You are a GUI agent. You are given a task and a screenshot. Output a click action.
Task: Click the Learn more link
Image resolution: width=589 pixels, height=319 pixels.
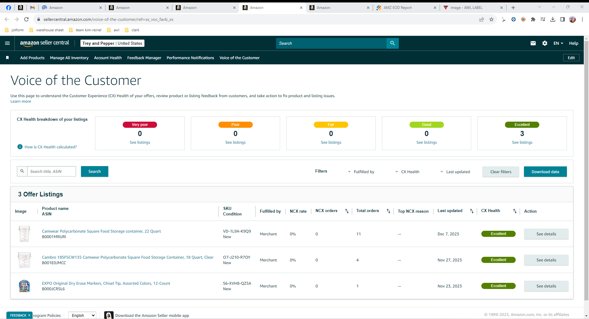(21, 101)
